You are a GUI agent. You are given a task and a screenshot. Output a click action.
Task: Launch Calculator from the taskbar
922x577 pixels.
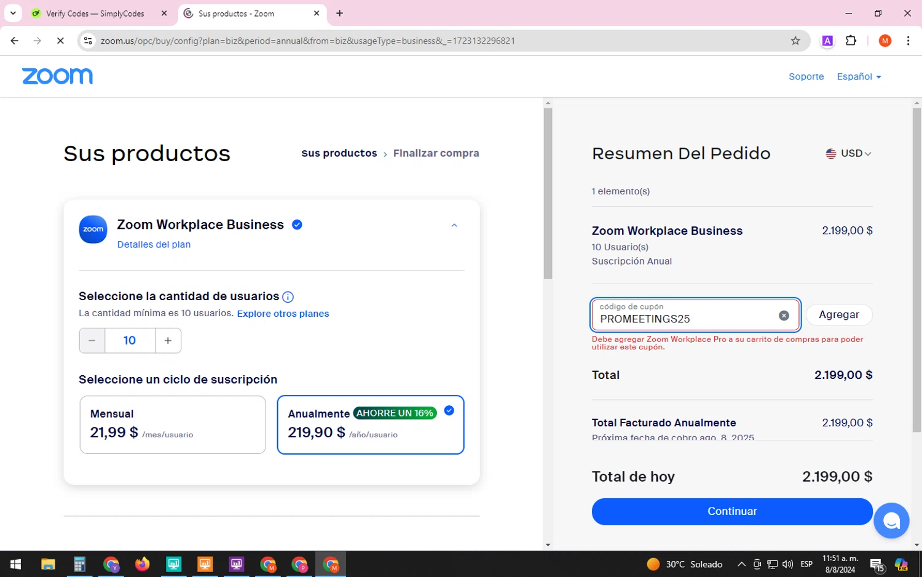tap(79, 564)
